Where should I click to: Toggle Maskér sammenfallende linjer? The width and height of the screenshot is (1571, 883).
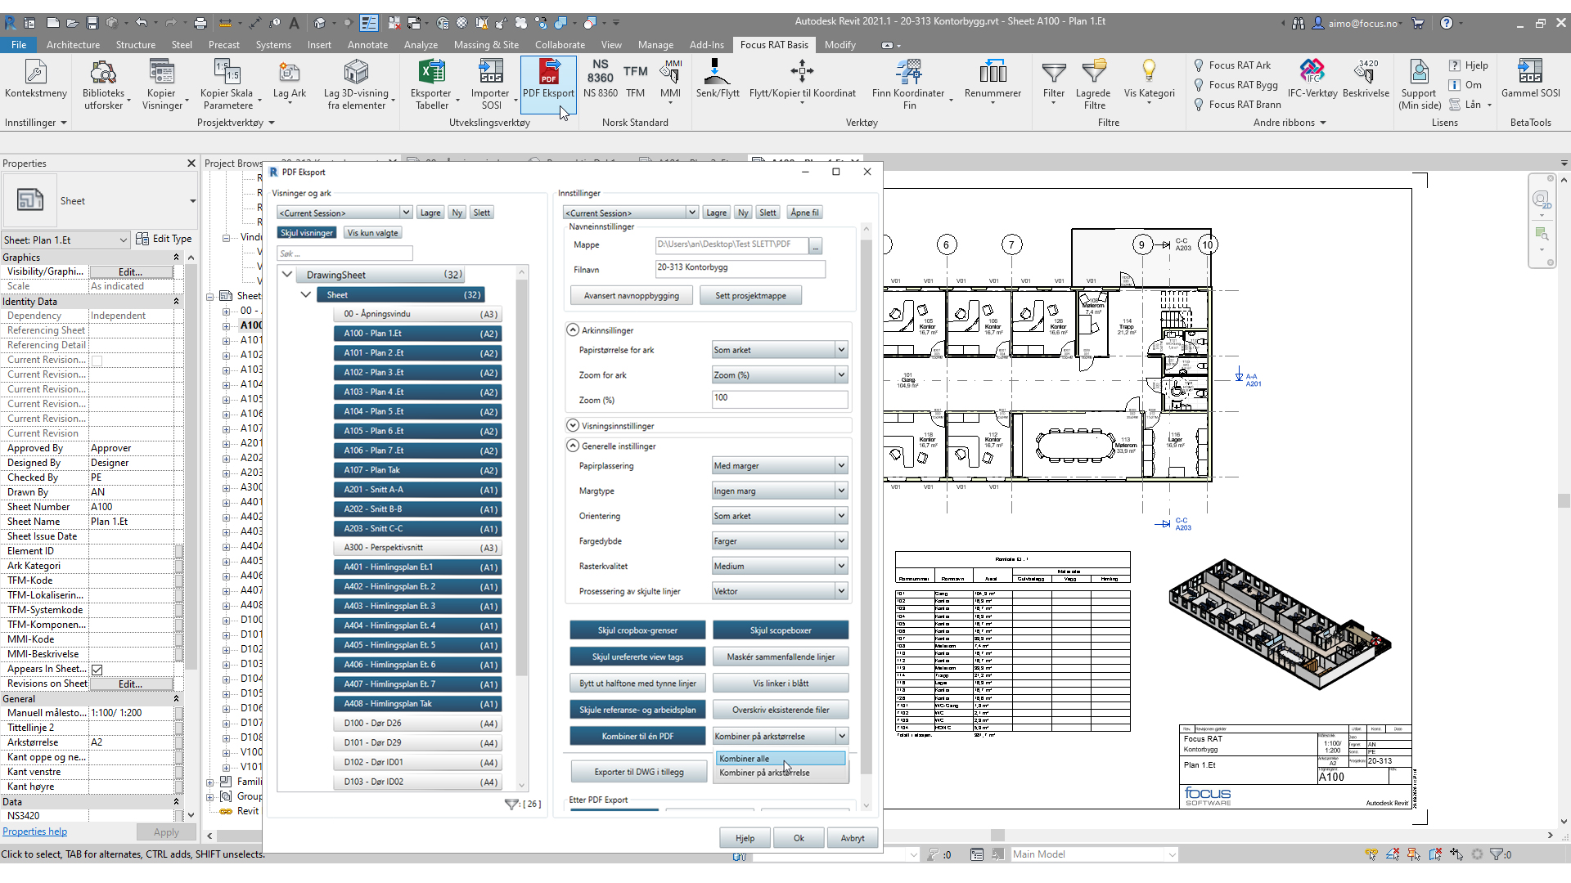click(x=781, y=657)
